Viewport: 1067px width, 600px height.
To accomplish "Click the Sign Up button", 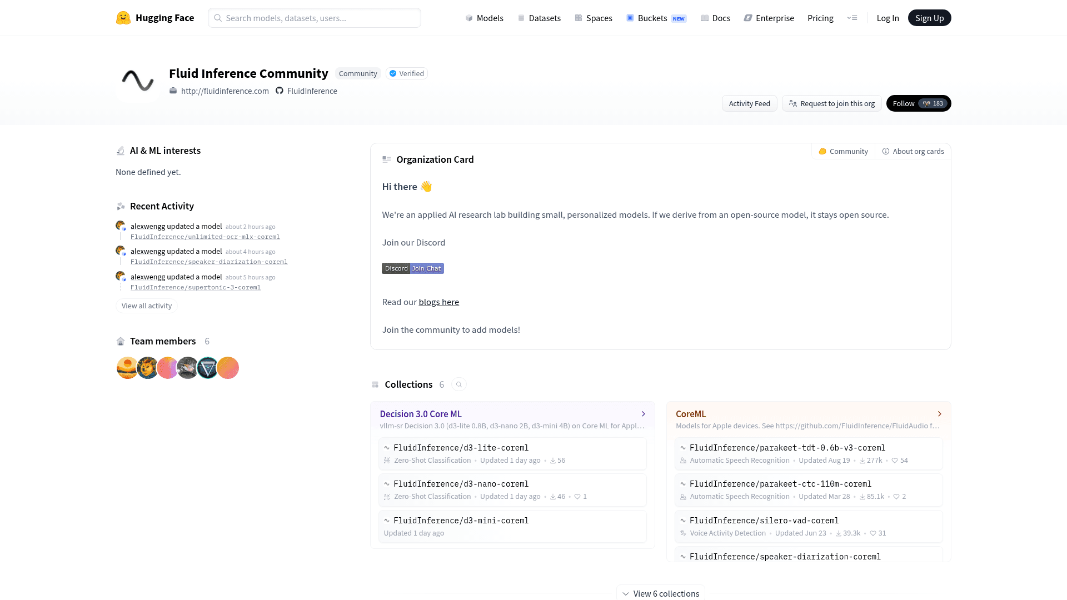I will click(x=929, y=18).
